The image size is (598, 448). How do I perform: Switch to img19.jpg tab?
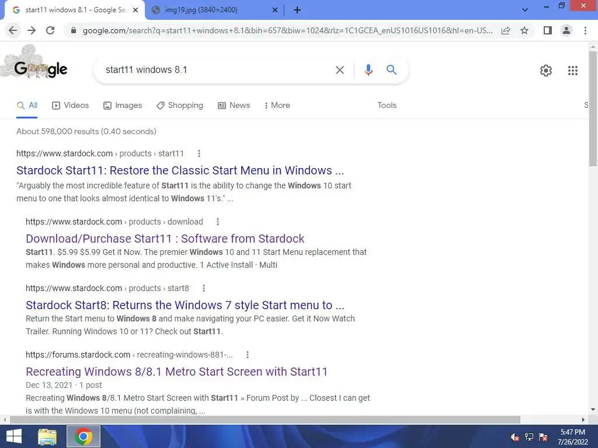pos(215,10)
